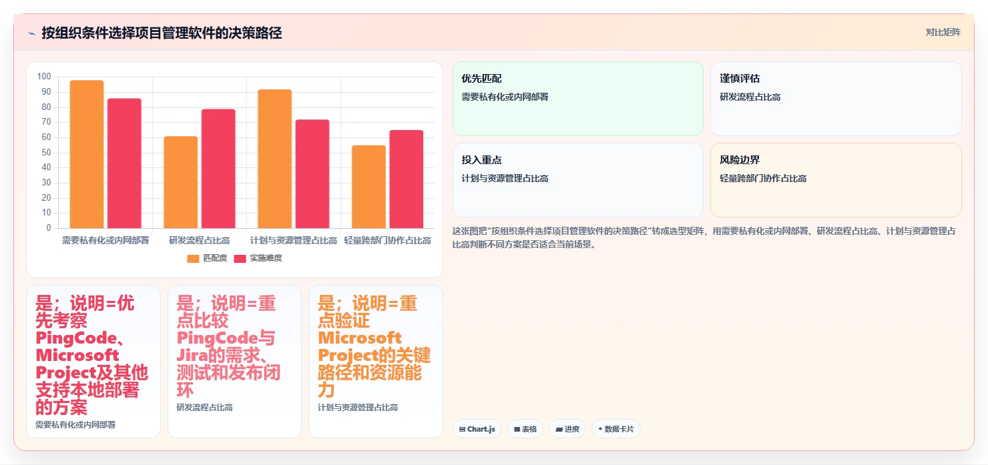Click the description paragraph starting 这张图把
Viewport: 988px width, 465px height.
(704, 238)
